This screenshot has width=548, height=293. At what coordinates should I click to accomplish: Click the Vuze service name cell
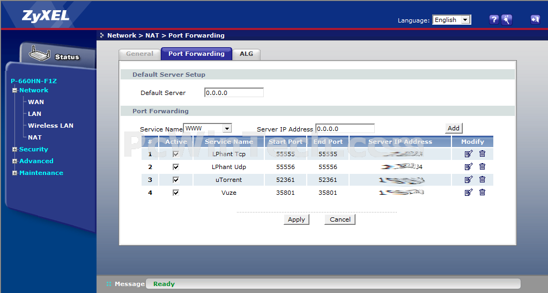click(229, 193)
